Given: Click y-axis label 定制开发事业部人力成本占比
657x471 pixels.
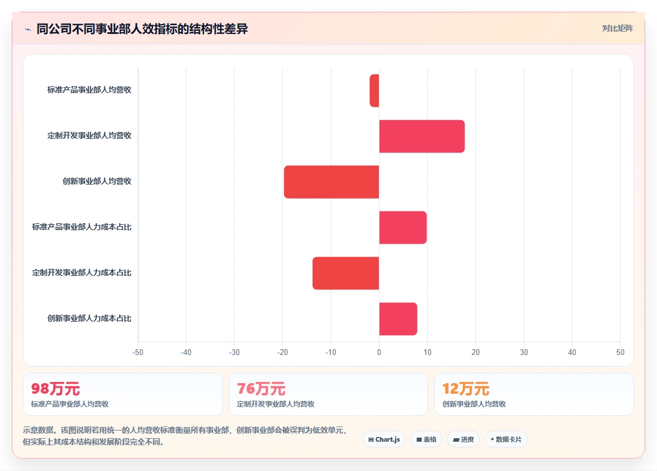Looking at the screenshot, I should (82, 272).
